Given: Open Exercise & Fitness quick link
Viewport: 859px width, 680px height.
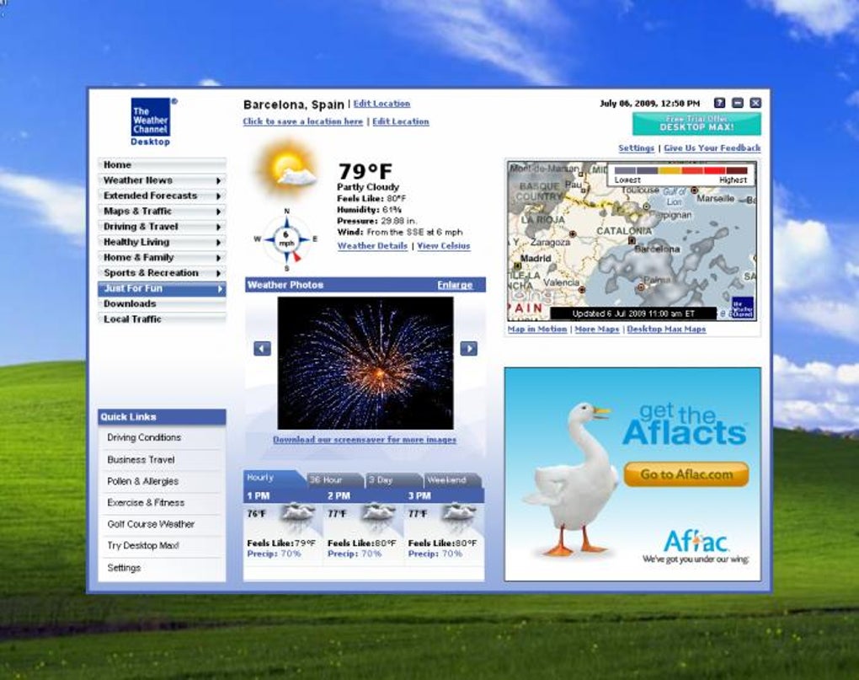Looking at the screenshot, I should [146, 502].
